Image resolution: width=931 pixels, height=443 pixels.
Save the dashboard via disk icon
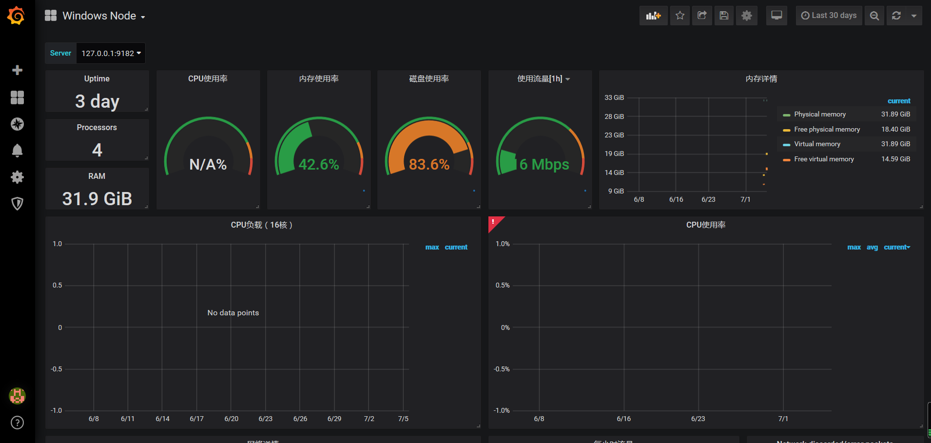point(724,15)
